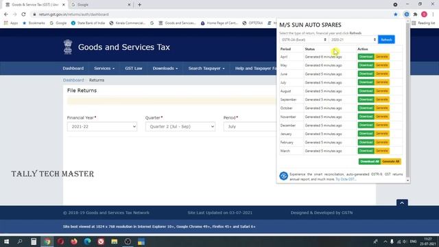Click the Emblem of India logo
The width and height of the screenshot is (439, 247).
point(68,47)
